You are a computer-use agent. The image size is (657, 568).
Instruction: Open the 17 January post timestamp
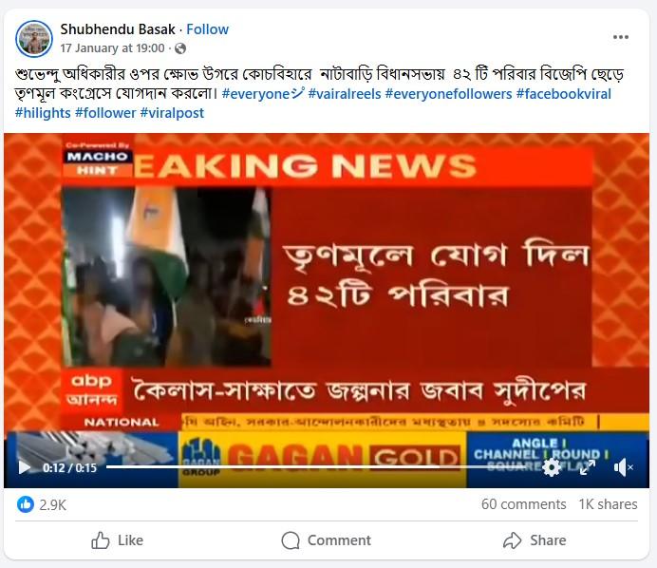coord(112,48)
